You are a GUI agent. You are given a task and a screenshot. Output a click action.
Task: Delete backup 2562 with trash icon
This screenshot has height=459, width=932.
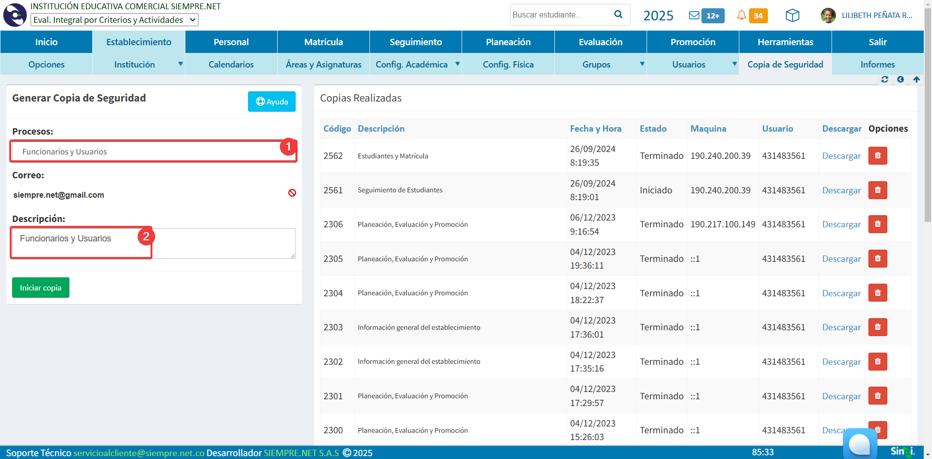point(877,156)
